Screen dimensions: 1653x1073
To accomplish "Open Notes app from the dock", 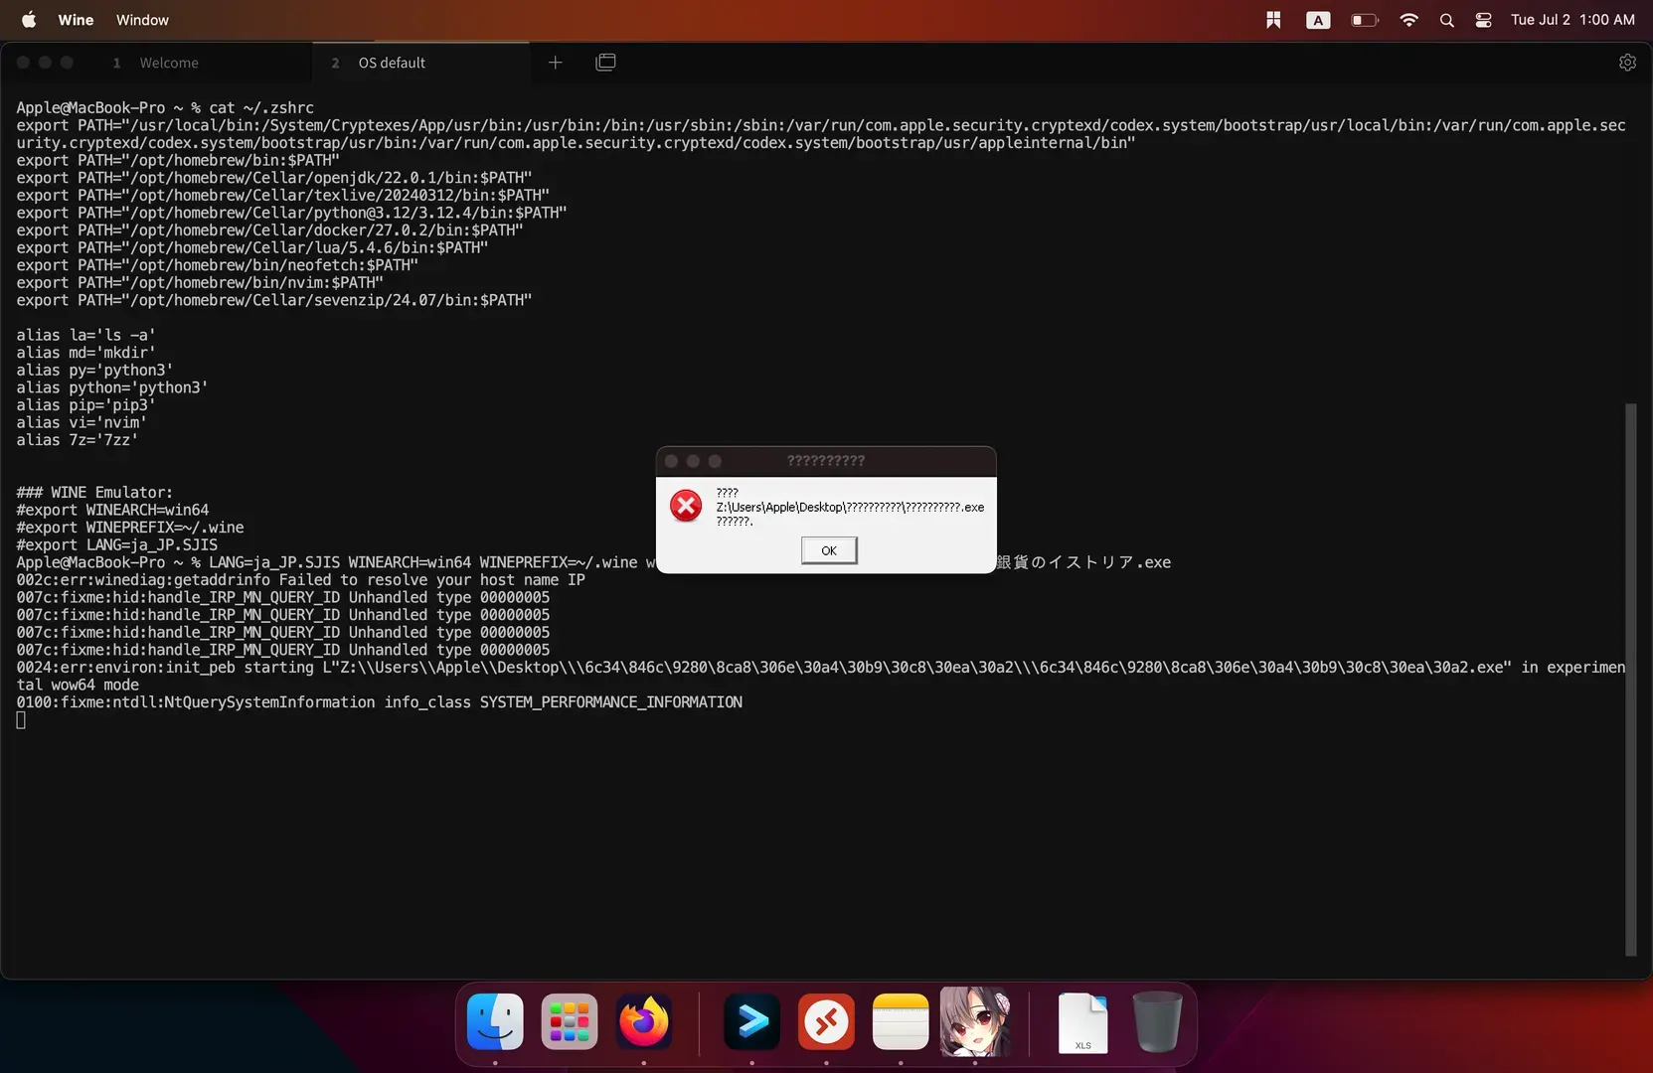I will 901,1021.
